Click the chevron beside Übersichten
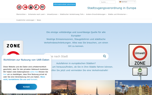Screen dimensions: 152x95 tap(27, 14)
